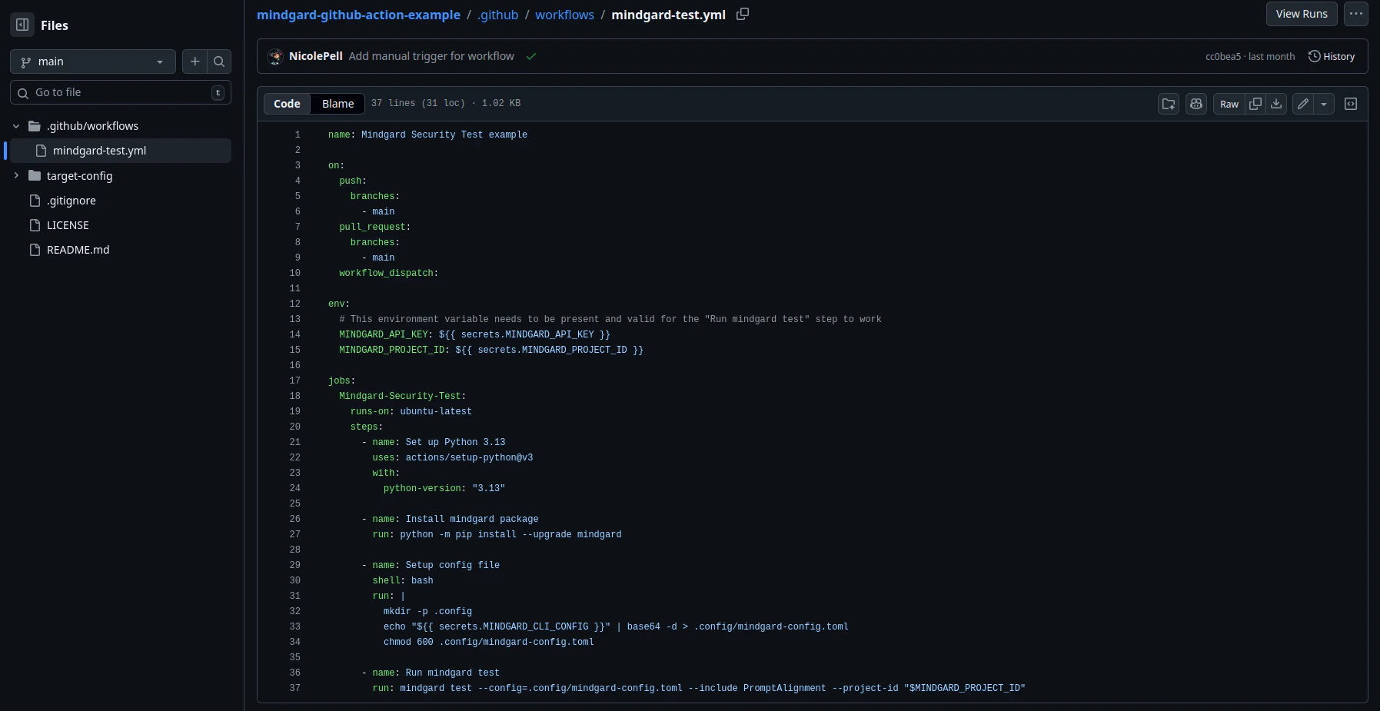Switch to the Blame tab
This screenshot has width=1380, height=711.
(338, 103)
